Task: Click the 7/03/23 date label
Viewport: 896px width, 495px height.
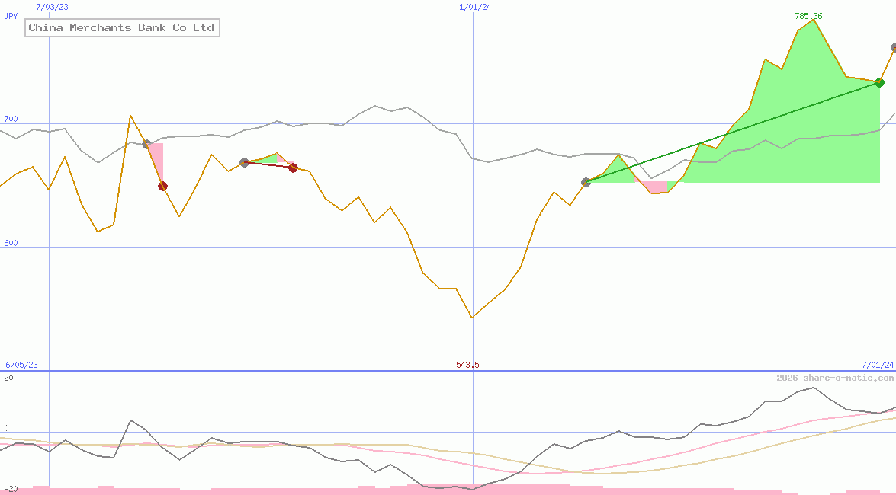Action: [52, 7]
